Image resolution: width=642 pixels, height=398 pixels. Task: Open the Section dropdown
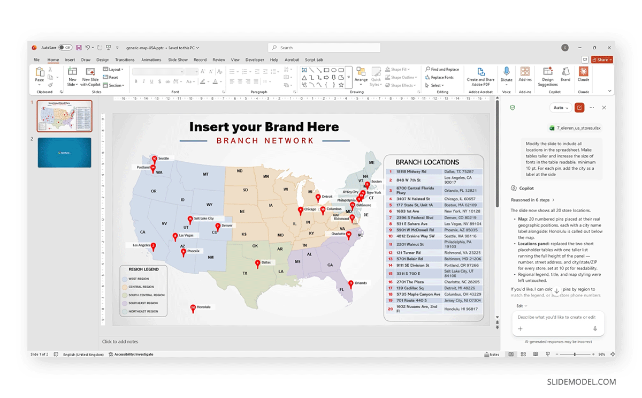click(x=113, y=85)
